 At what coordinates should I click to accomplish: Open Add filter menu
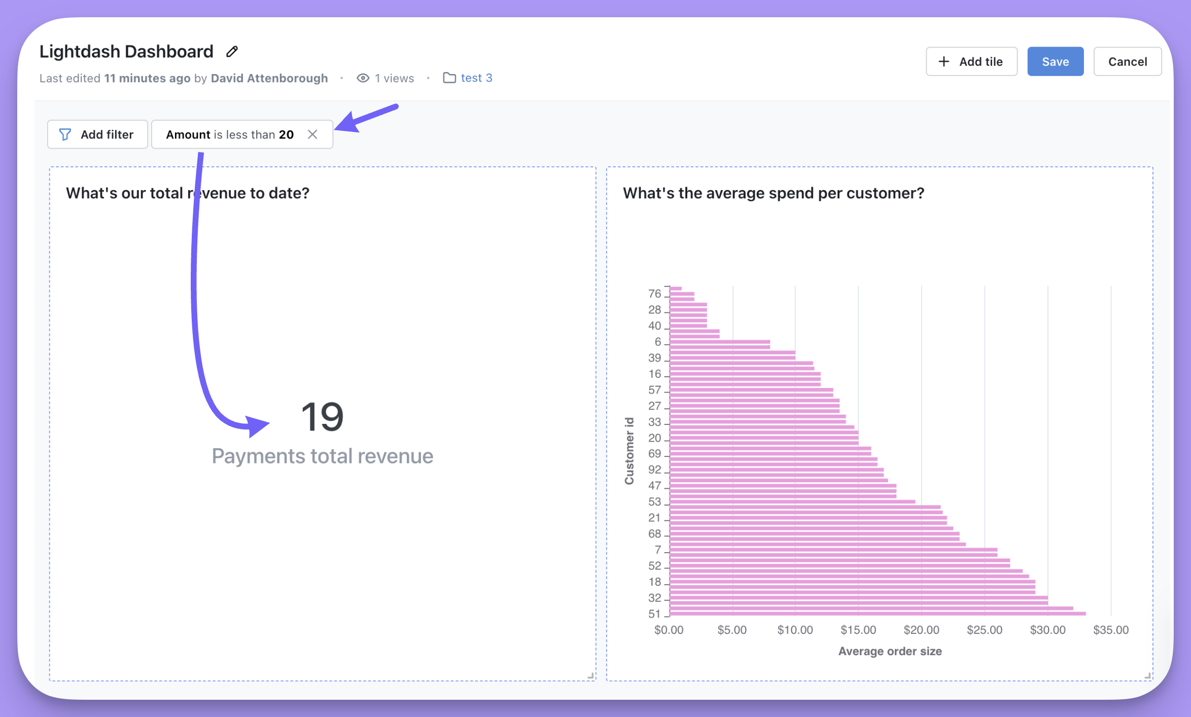(x=97, y=134)
